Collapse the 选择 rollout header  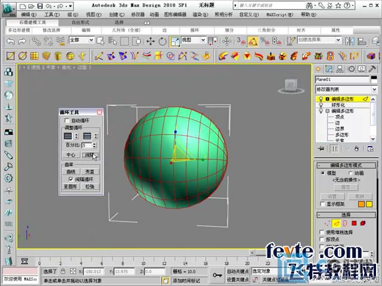point(346,214)
